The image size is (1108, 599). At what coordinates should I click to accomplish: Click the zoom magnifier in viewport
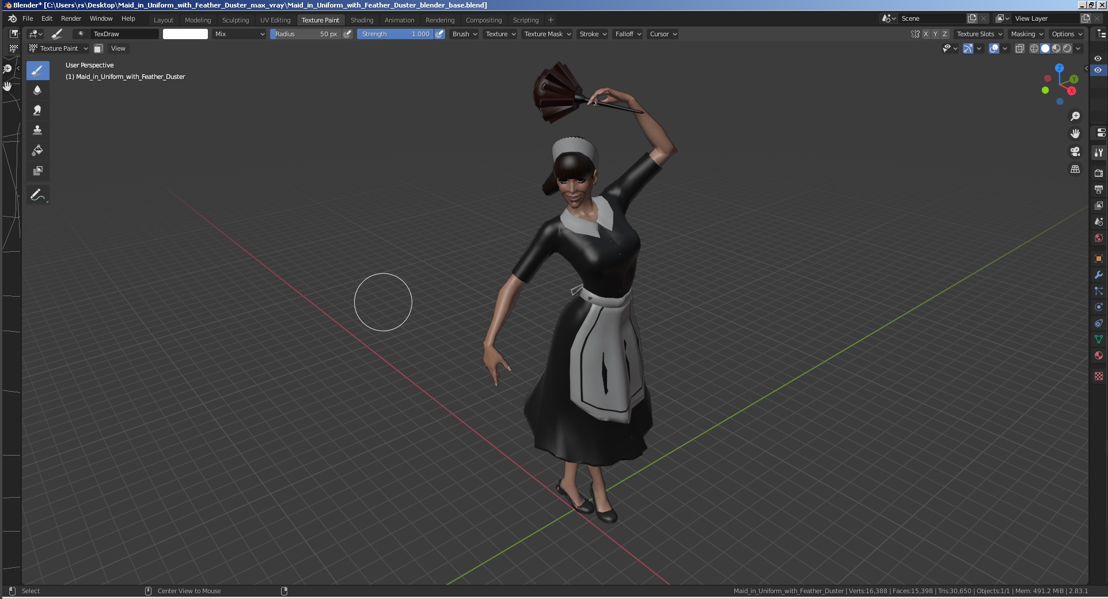click(1075, 116)
